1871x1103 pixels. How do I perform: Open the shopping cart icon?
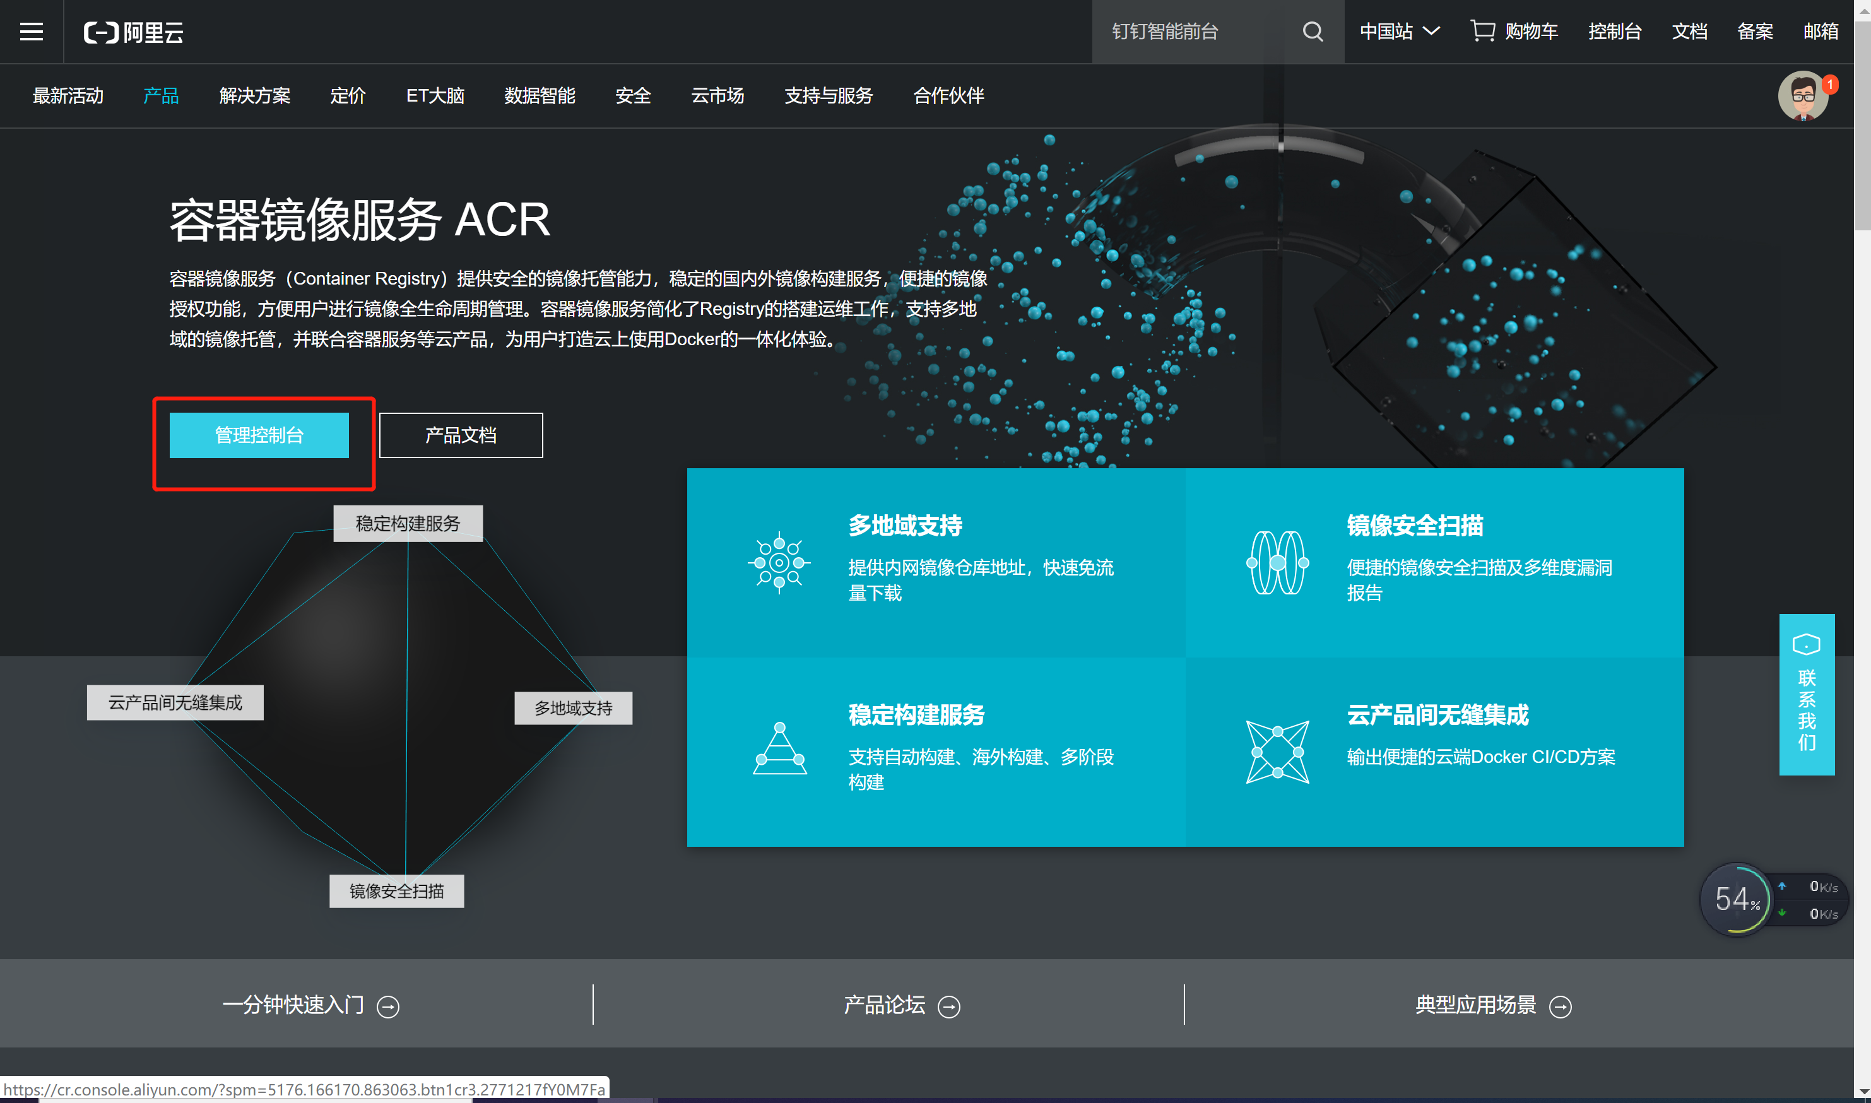click(x=1483, y=30)
